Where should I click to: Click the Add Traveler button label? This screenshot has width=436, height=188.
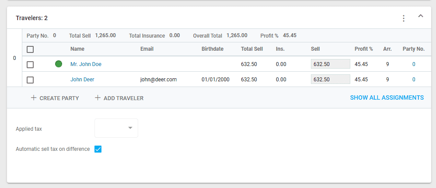point(123,98)
